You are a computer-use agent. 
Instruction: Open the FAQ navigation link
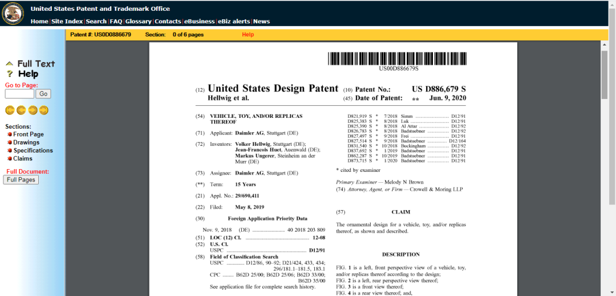[116, 22]
